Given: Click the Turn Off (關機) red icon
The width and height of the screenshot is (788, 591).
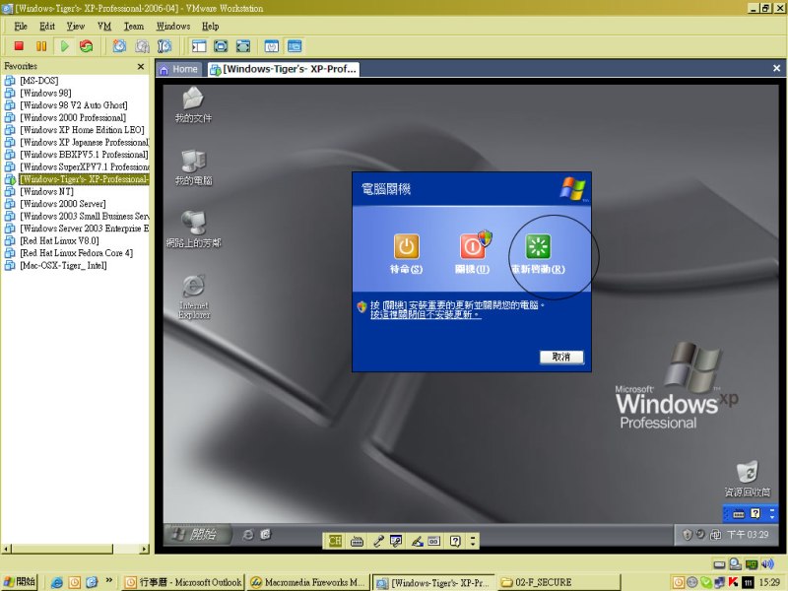Looking at the screenshot, I should 473,246.
